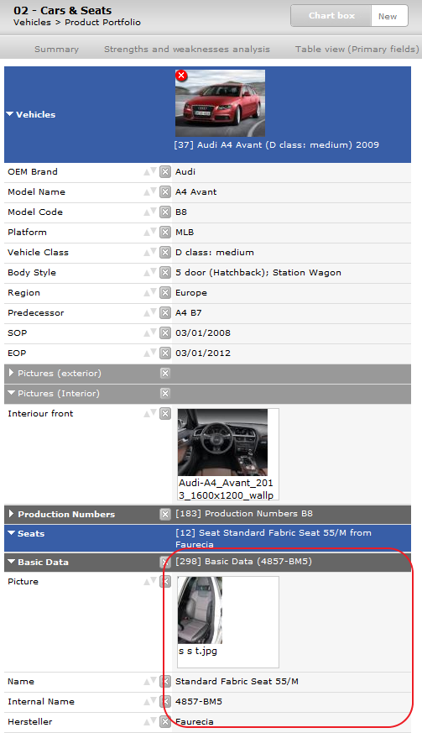Sort by Body Style using arrows
This screenshot has height=733, width=422.
(x=150, y=272)
